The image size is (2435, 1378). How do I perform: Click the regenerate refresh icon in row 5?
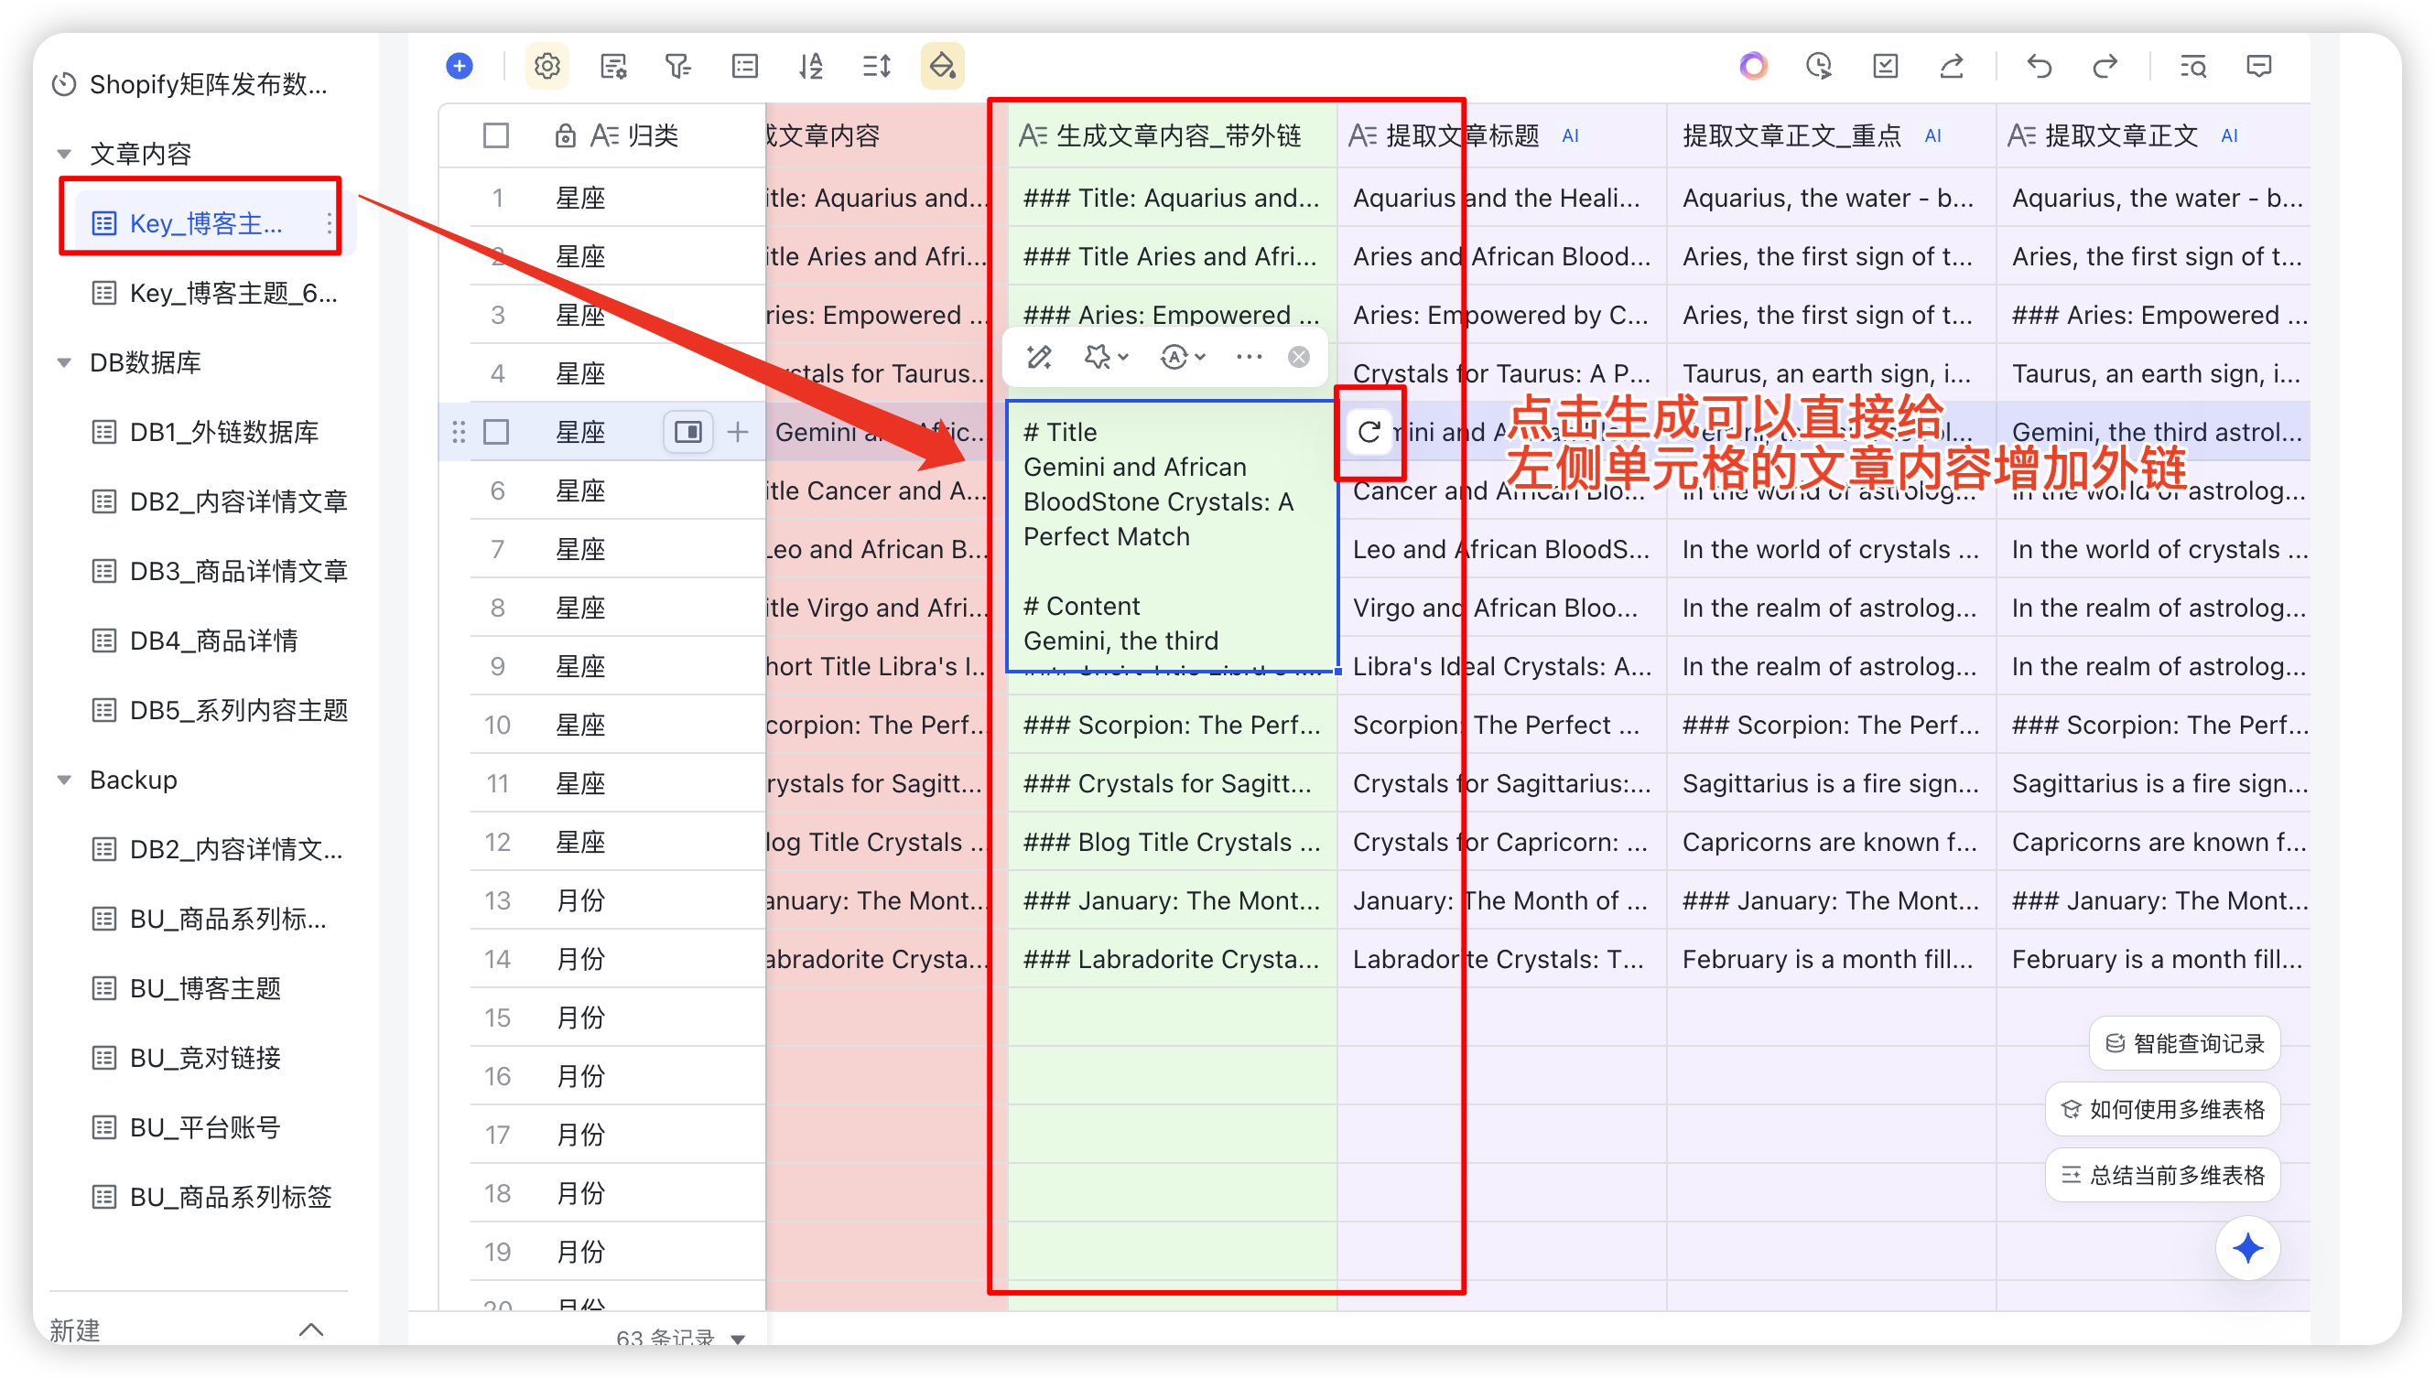[x=1369, y=433]
